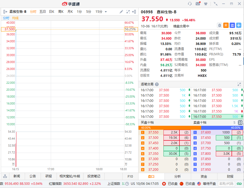Open the messages envelope icon

click(x=198, y=4)
